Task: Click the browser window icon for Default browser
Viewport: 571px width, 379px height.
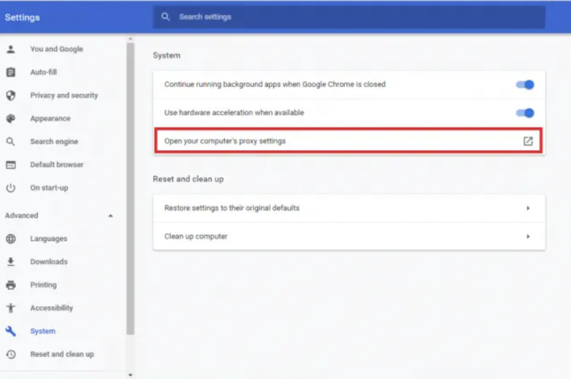Action: 11,165
